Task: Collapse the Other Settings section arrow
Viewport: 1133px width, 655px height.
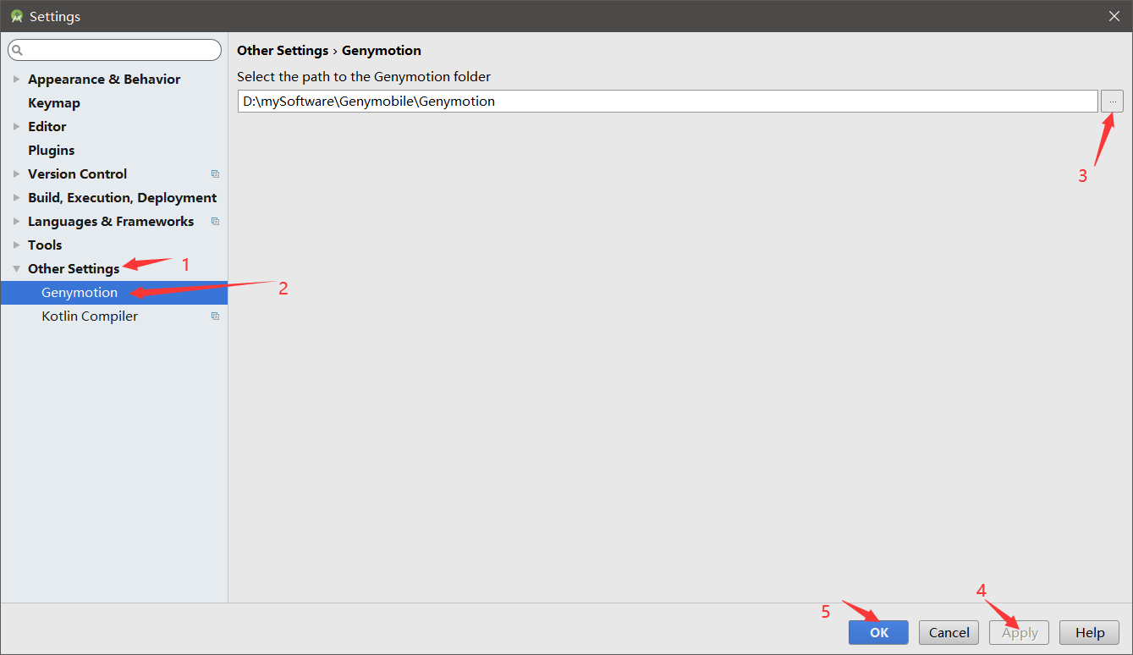Action: tap(16, 268)
